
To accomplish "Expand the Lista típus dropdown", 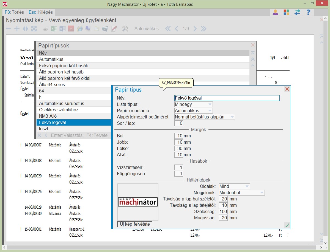I will click(x=210, y=104).
